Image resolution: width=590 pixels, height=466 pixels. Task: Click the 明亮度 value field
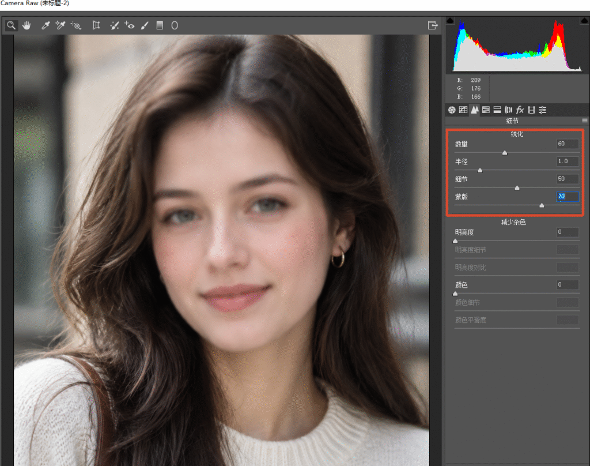point(568,232)
